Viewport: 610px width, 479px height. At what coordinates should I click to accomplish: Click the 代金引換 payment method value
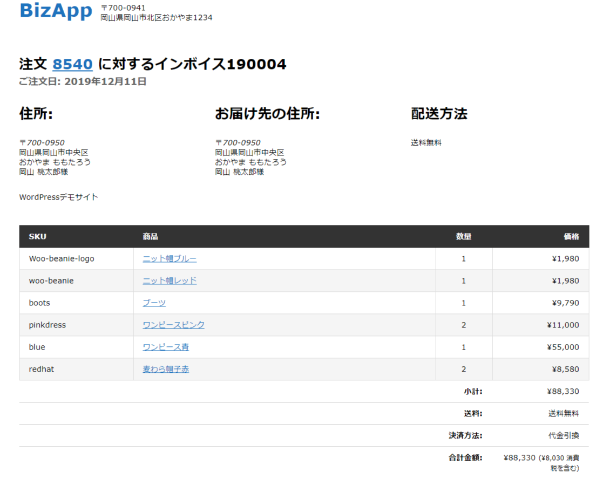coord(564,436)
